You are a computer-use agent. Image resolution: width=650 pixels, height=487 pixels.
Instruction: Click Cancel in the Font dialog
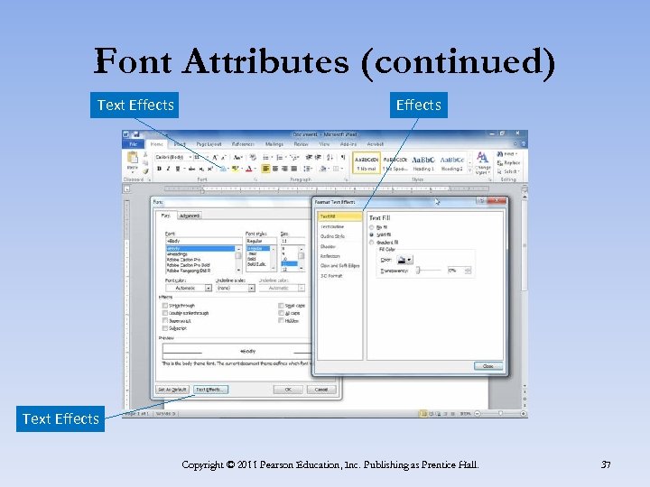point(321,390)
